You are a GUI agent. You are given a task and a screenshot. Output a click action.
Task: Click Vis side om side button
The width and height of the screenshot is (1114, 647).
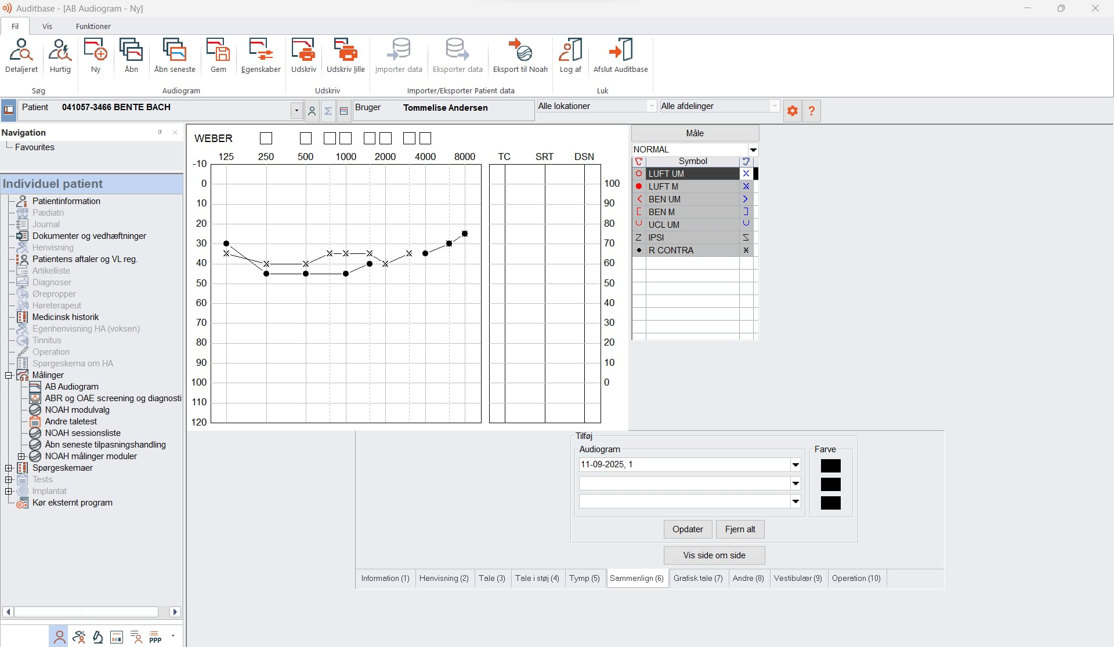(x=714, y=555)
